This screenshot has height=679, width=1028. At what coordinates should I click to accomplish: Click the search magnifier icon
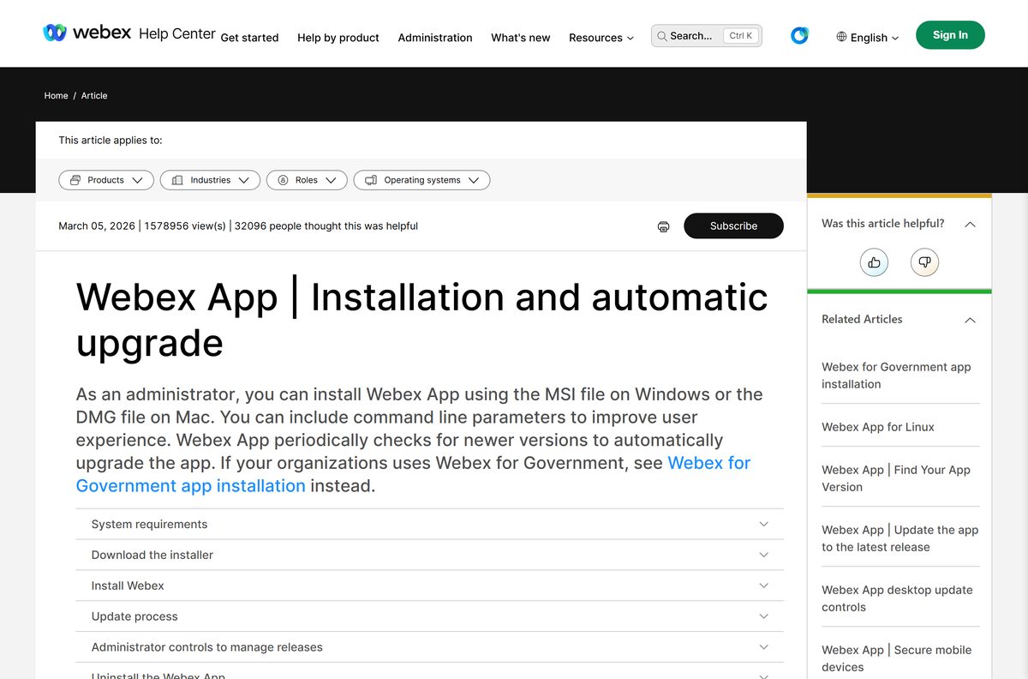pyautogui.click(x=662, y=36)
